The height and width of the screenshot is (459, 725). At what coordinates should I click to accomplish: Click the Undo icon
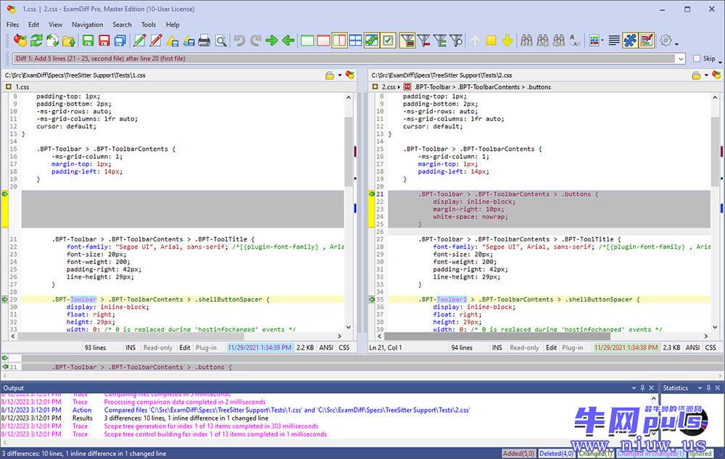tap(239, 41)
